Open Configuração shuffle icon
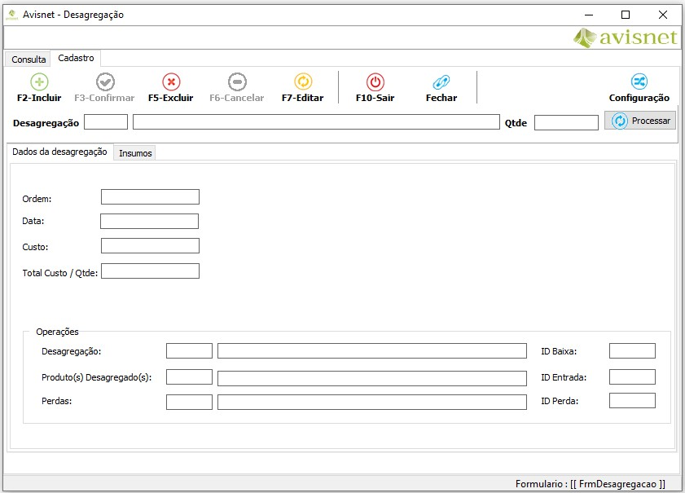685x493 pixels. point(639,81)
